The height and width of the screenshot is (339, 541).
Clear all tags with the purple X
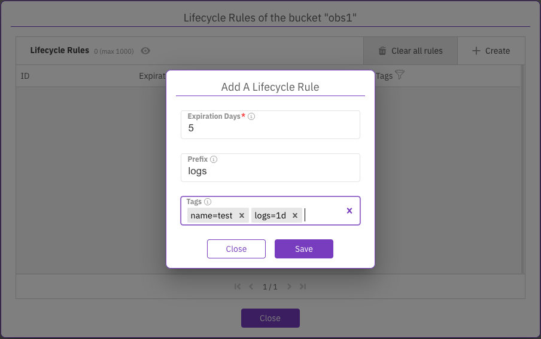point(349,211)
